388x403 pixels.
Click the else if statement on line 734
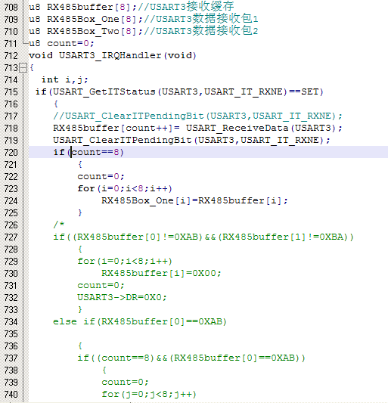click(140, 321)
